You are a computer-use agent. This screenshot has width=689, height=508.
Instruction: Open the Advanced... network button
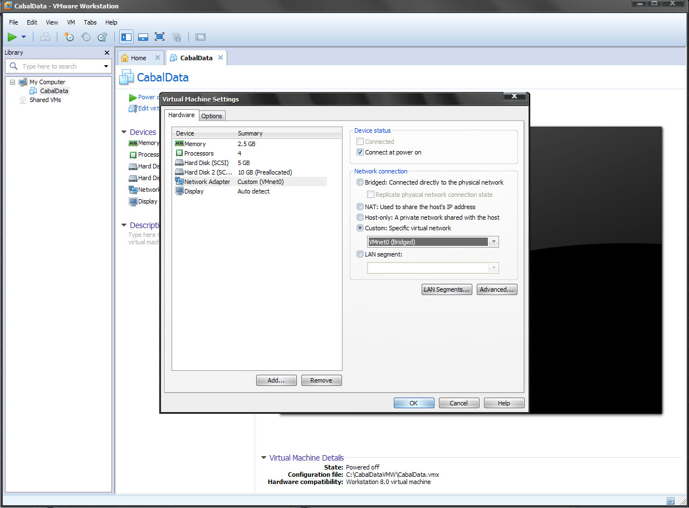pos(497,289)
